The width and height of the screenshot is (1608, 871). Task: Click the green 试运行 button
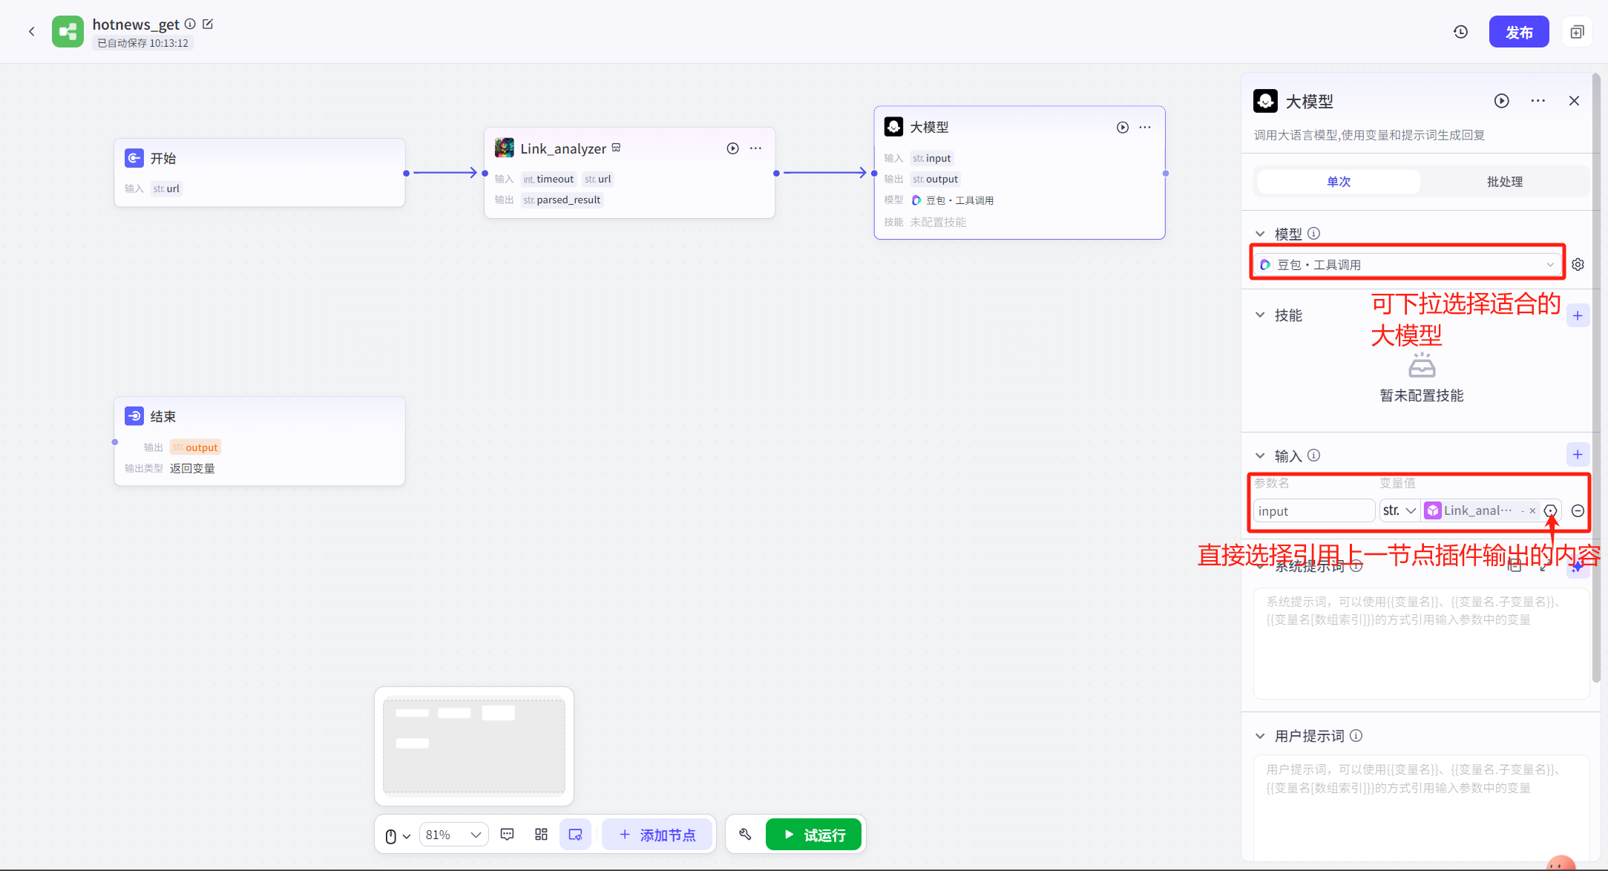[813, 835]
